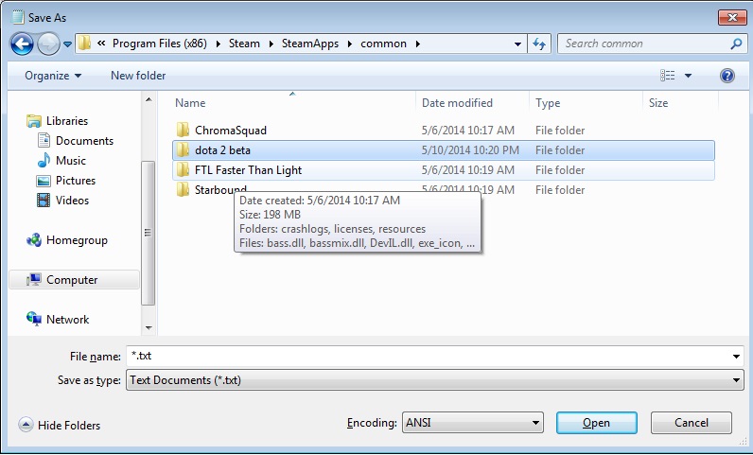Create a New folder
Image resolution: width=753 pixels, height=455 pixels.
click(138, 76)
